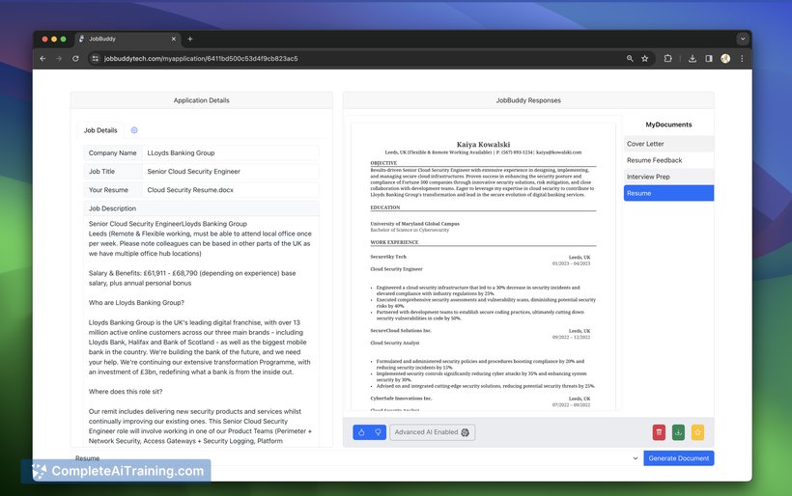This screenshot has width=792, height=496.
Task: Open a new browser tab with plus
Action: 190,39
